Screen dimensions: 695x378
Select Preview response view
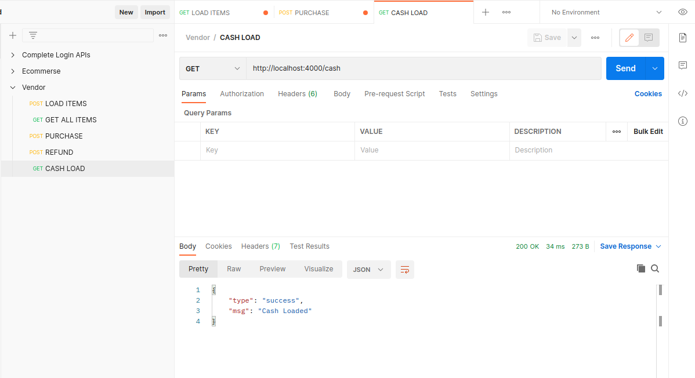click(x=273, y=269)
